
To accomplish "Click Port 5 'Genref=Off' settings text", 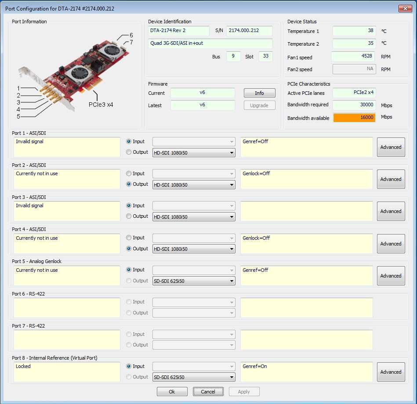I will coord(255,270).
